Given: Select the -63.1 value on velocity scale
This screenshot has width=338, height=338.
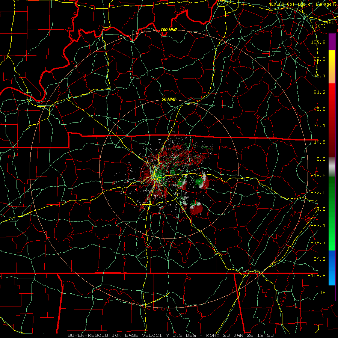Looking at the screenshot, I should (x=318, y=226).
